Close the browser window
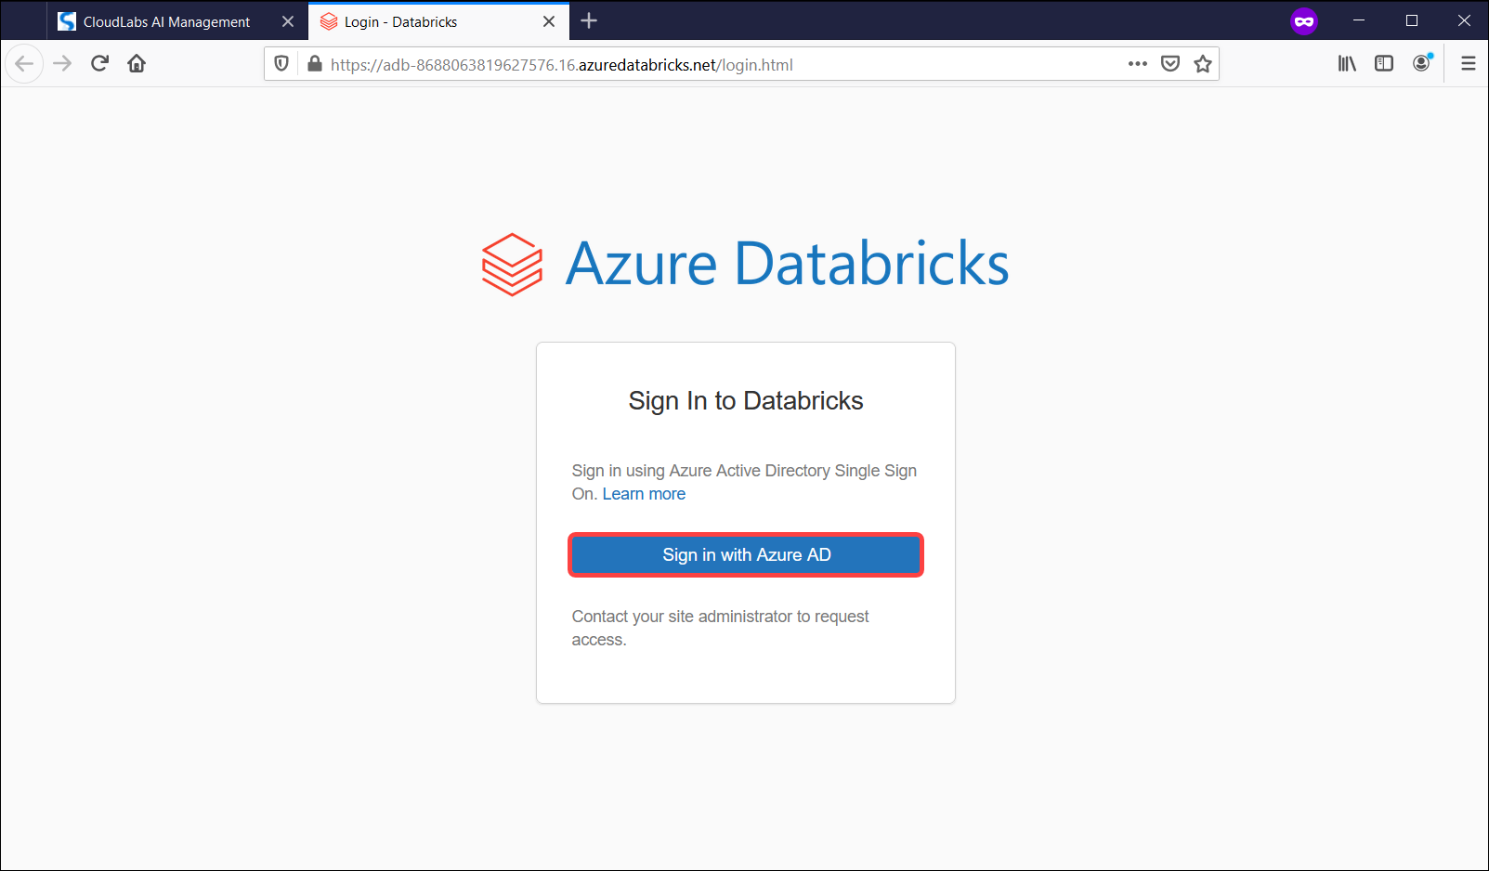This screenshot has width=1489, height=871. (x=1465, y=20)
